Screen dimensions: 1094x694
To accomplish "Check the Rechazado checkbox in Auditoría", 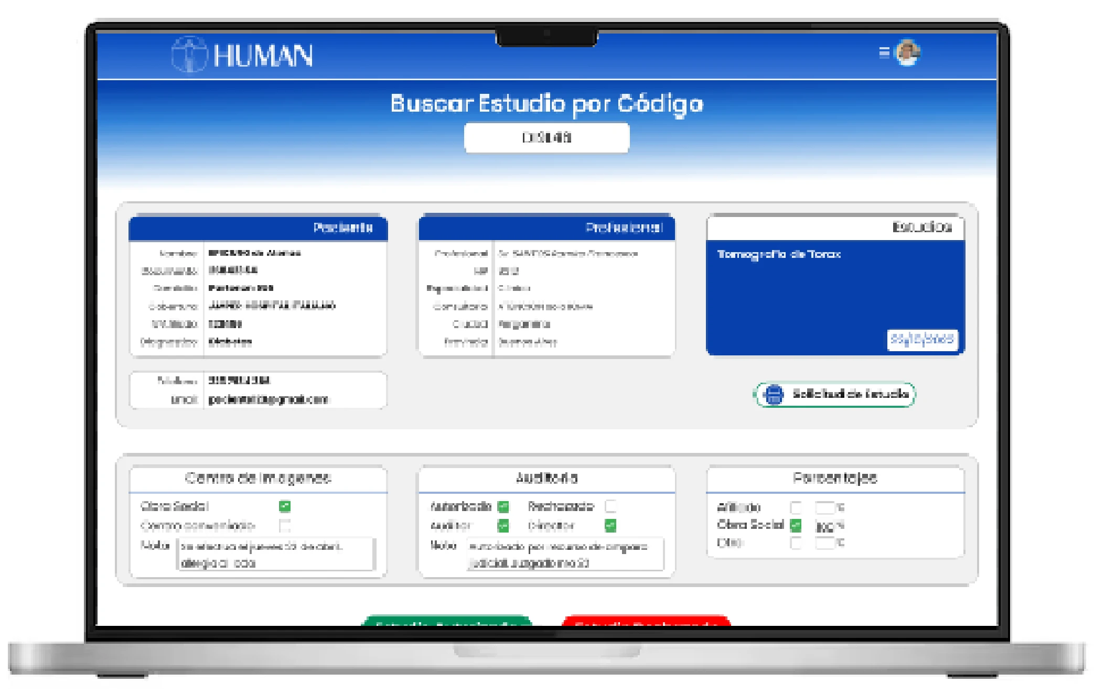I will click(611, 506).
